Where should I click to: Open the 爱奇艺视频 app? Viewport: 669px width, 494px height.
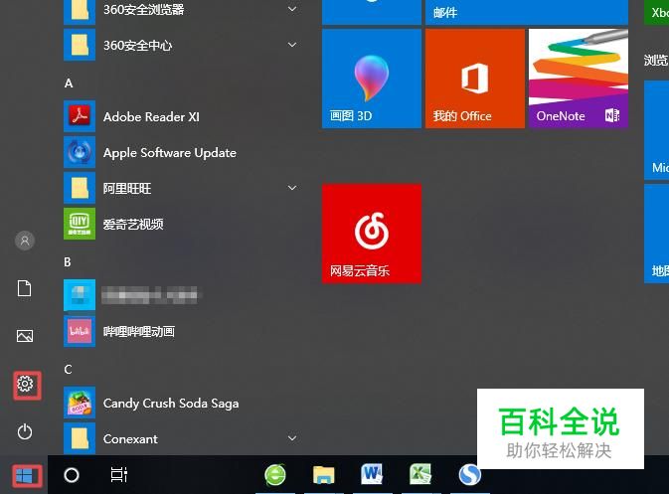click(182, 224)
